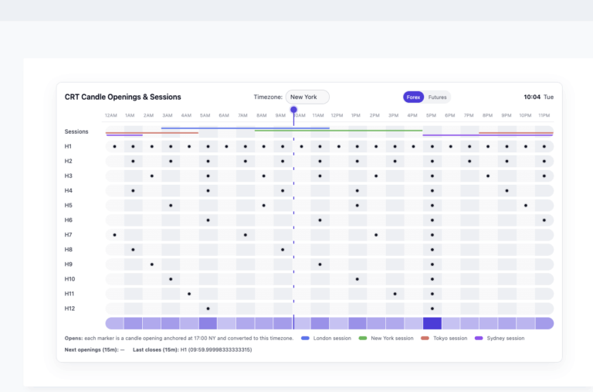Click the H6 opening dot at 11PM
This screenshot has width=593, height=392.
544,220
